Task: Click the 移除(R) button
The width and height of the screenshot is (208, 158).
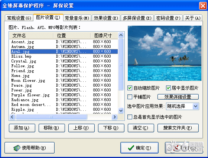Action: click(52, 128)
